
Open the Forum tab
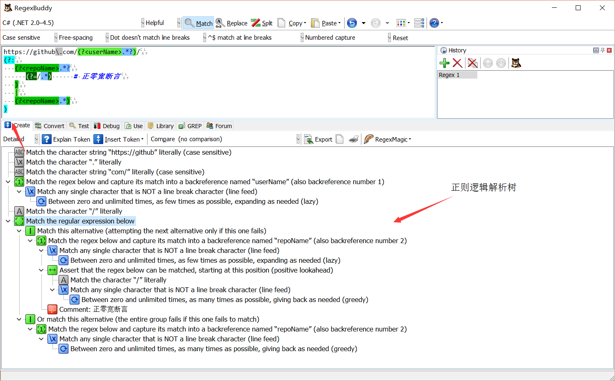[219, 126]
